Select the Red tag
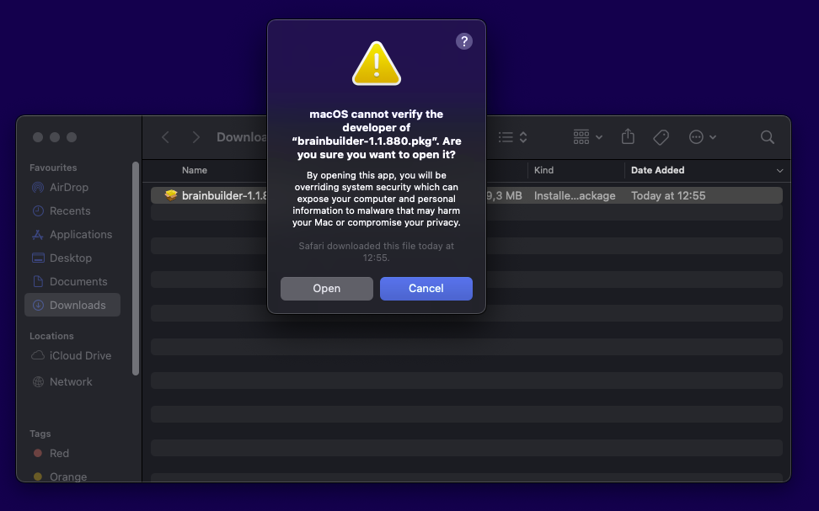 click(x=59, y=453)
